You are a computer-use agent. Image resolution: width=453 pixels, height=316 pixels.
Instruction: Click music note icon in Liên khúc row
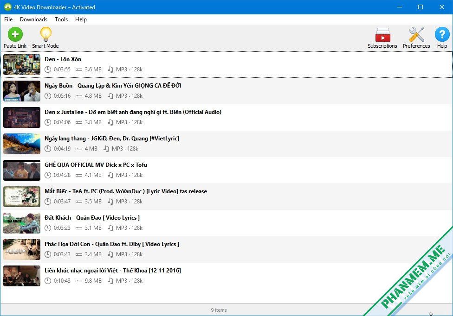tap(110, 281)
